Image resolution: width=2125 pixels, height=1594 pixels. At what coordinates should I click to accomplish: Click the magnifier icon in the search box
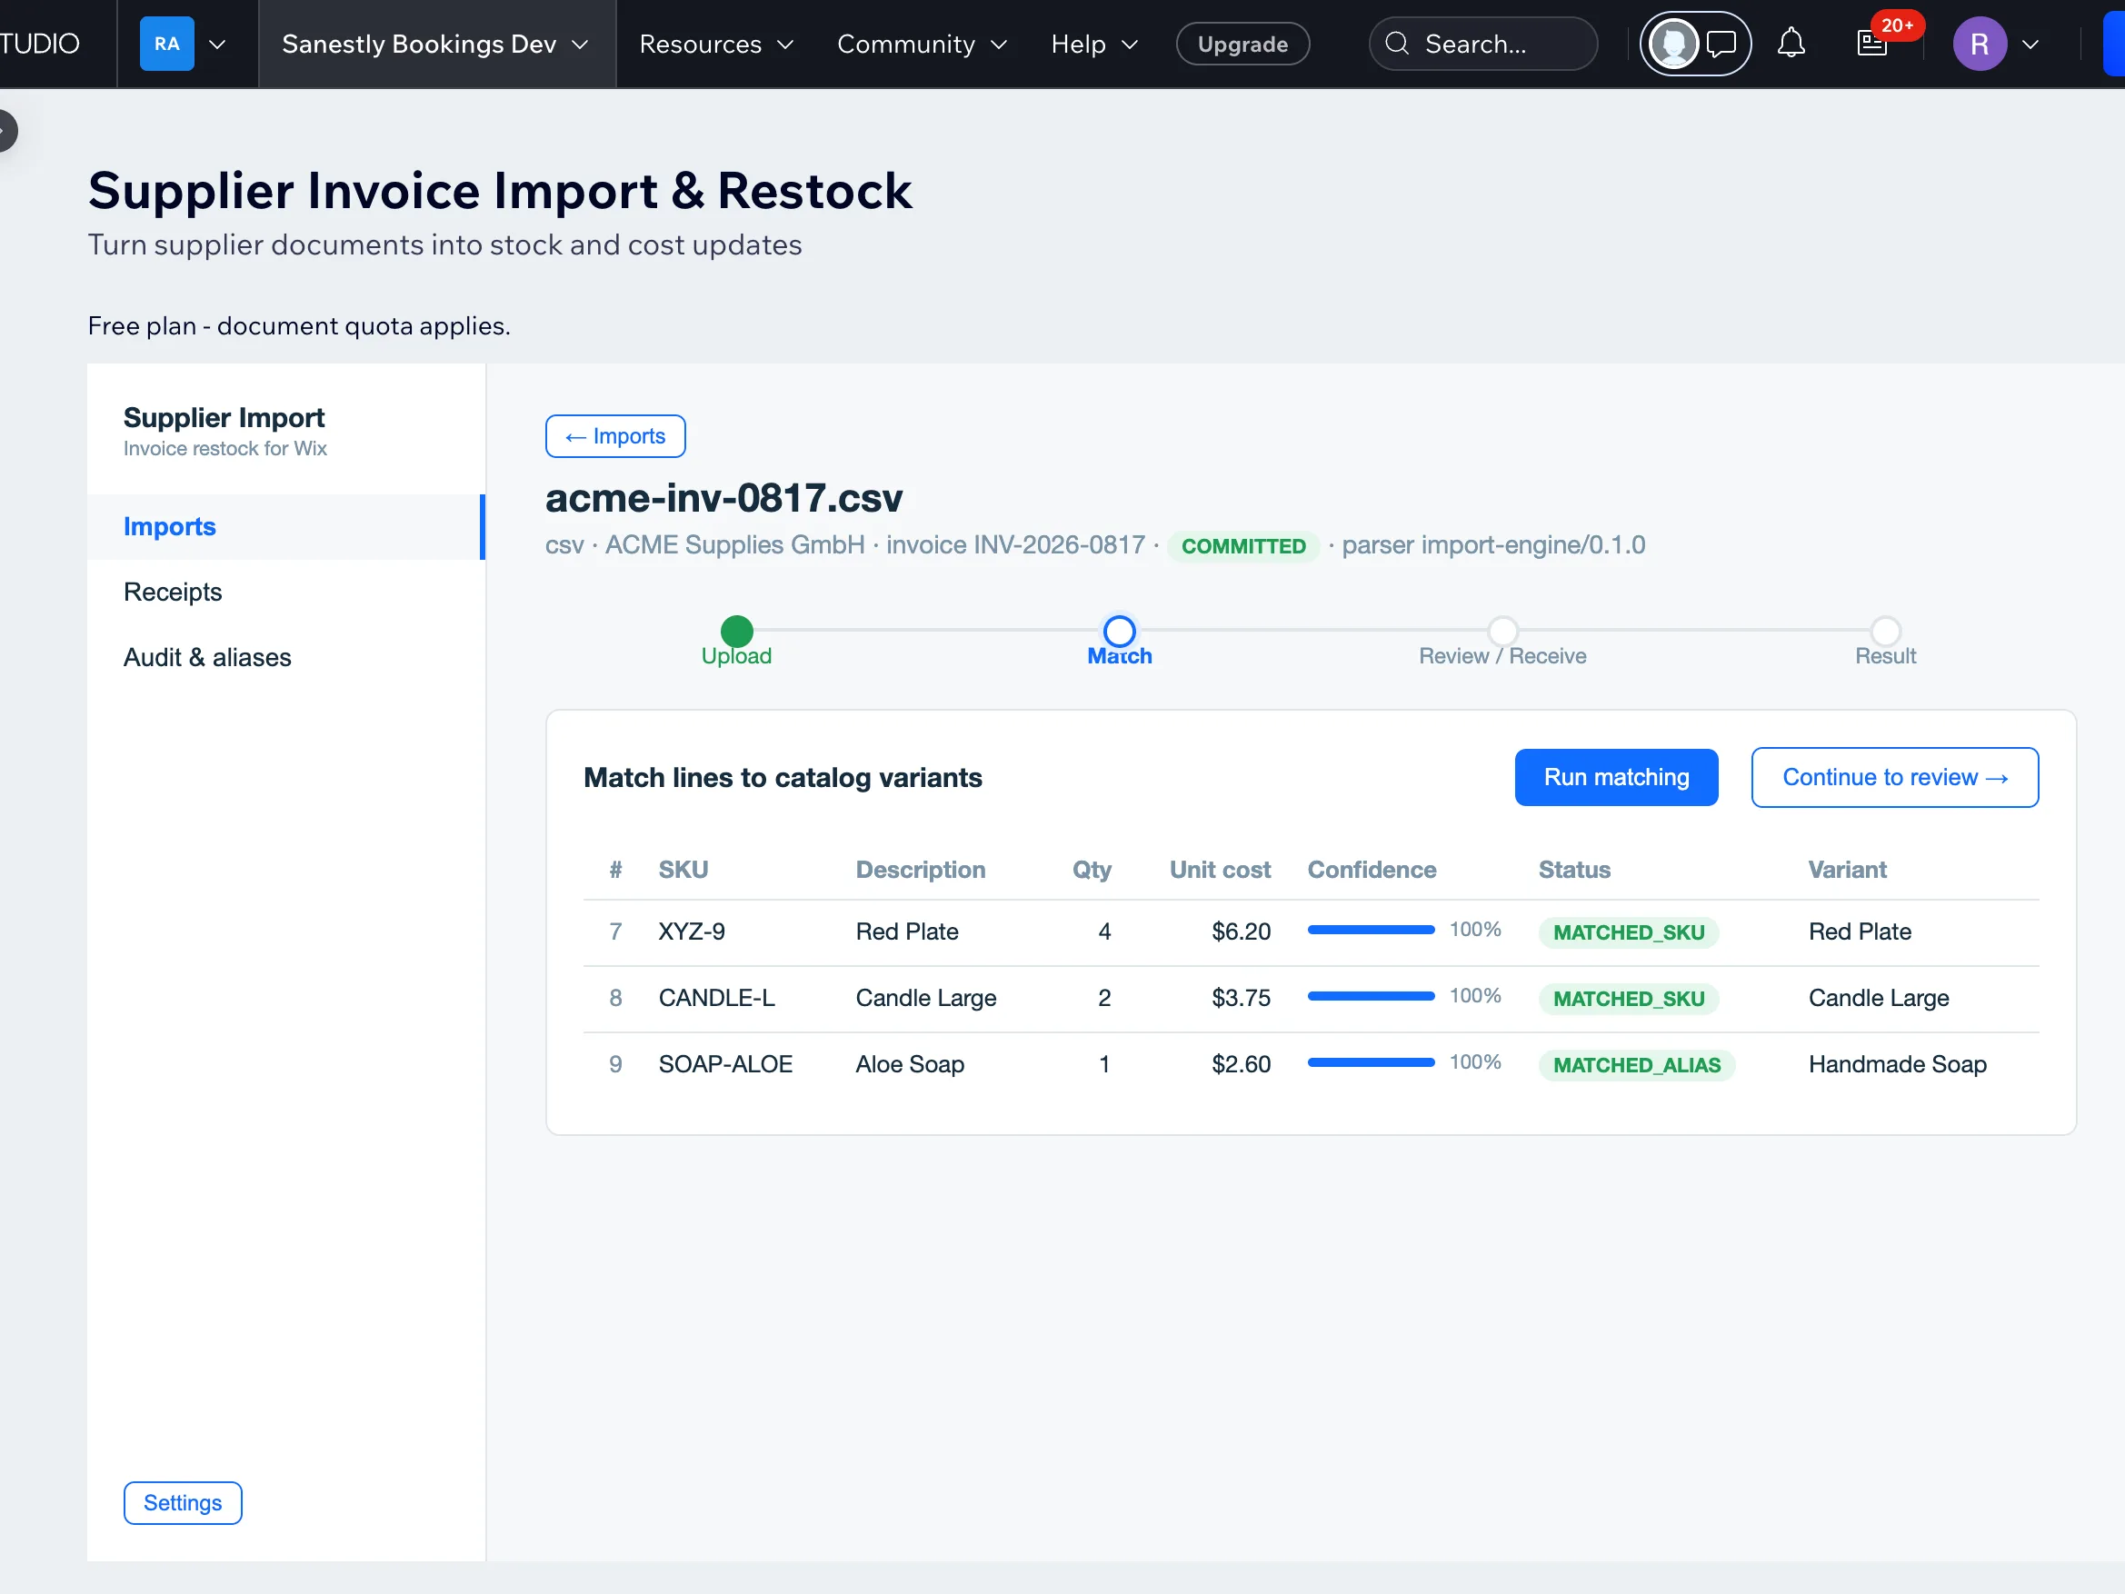point(1397,44)
